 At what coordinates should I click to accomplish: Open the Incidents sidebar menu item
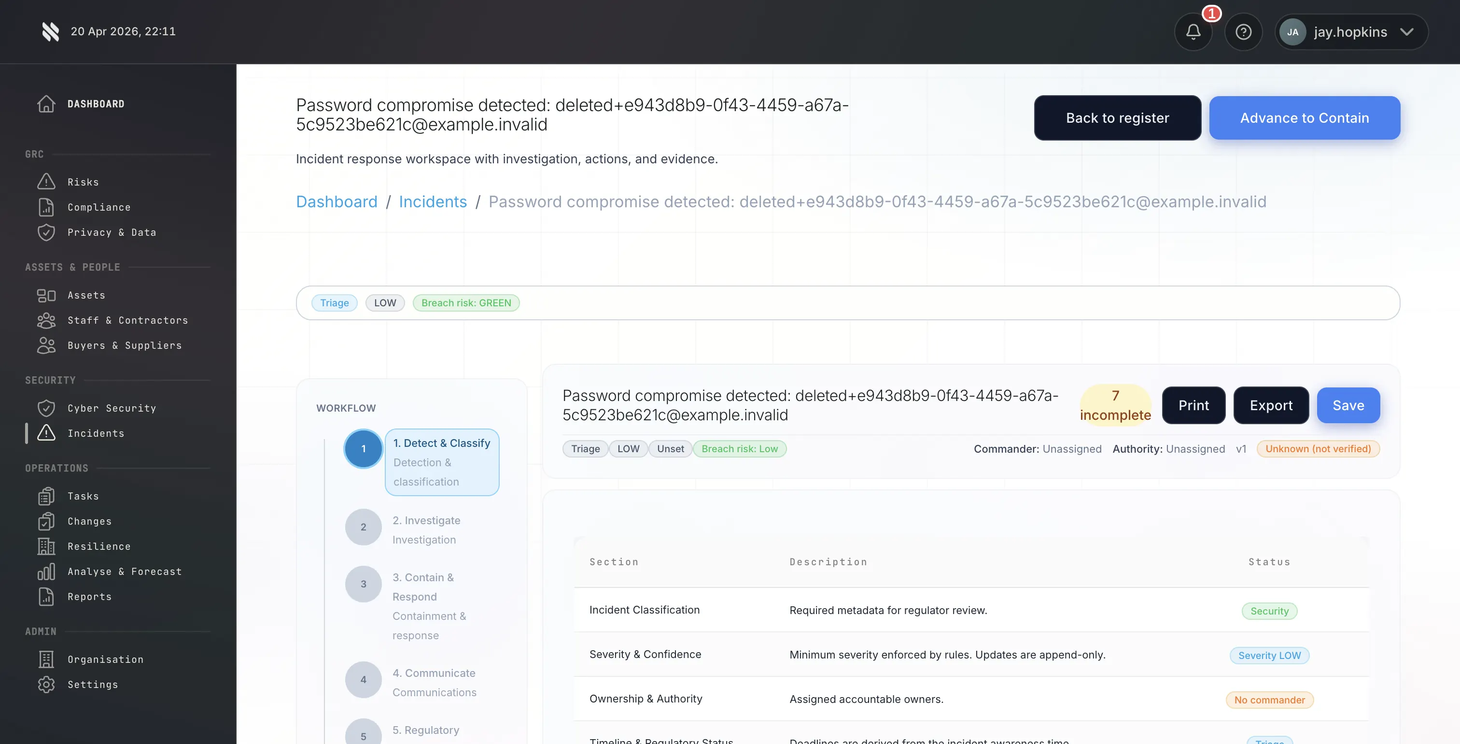(x=96, y=433)
